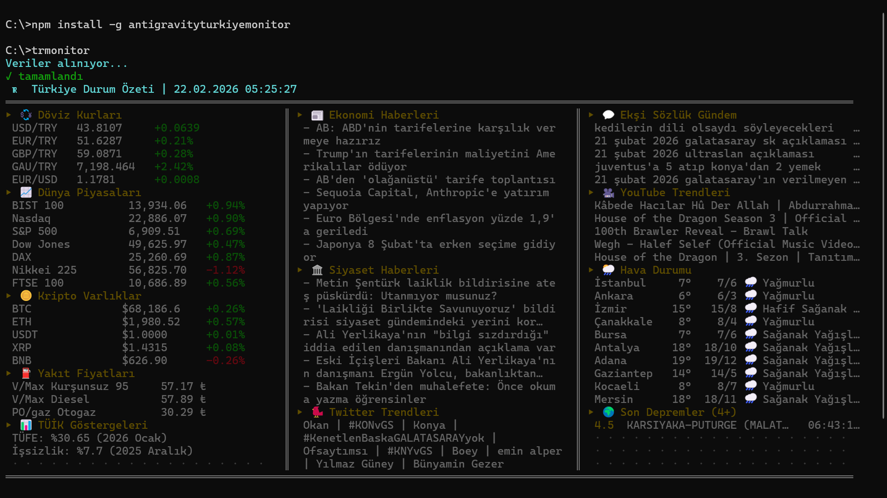Click the rain cloud icon in the Bursa row
Viewport: 887px width, 498px height.
tap(751, 335)
